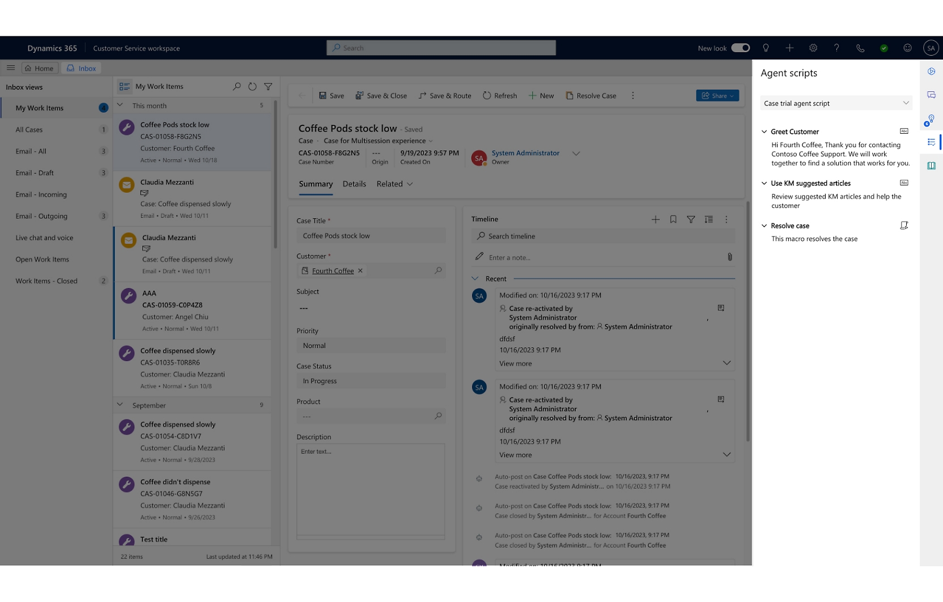The height and width of the screenshot is (602, 943).
Task: Open the settings gear in top bar
Action: [813, 48]
